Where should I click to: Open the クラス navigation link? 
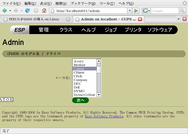click(x=66, y=30)
